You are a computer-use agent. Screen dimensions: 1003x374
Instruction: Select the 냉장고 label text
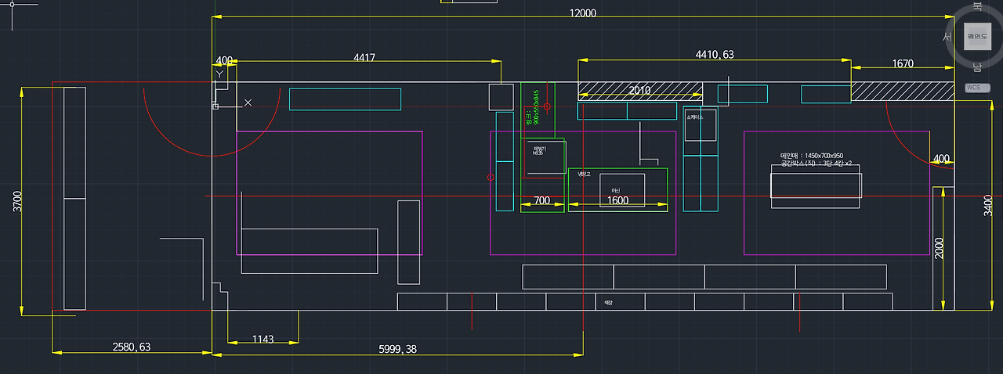(x=584, y=174)
